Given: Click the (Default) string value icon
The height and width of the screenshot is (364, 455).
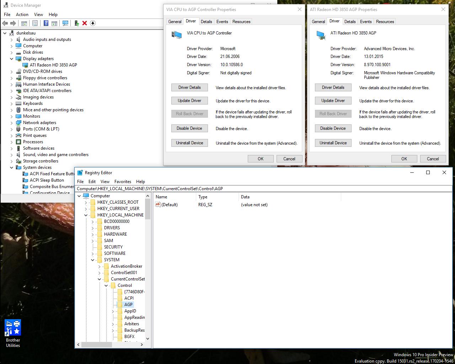Looking at the screenshot, I should (158, 204).
